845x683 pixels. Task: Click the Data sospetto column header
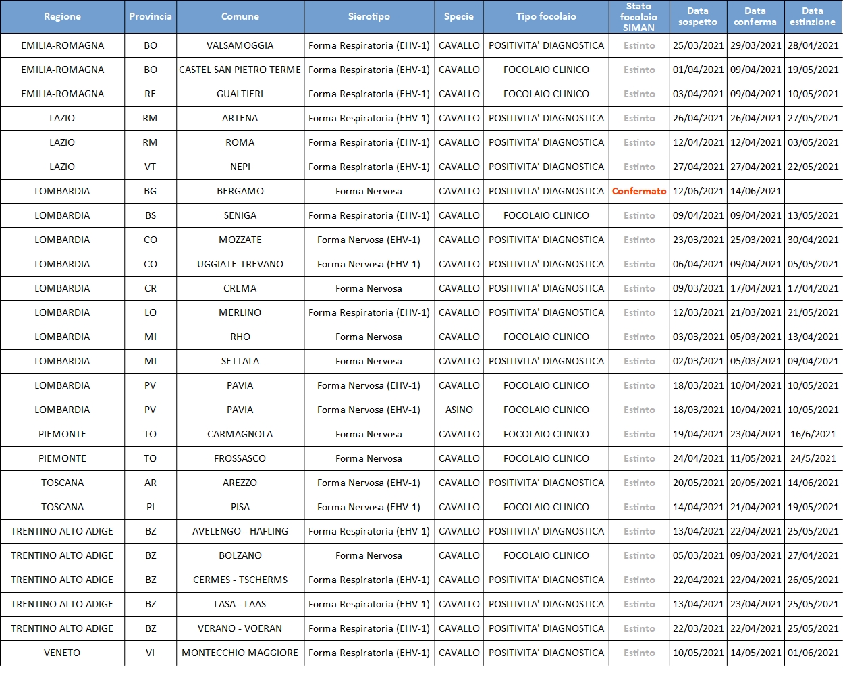[698, 17]
